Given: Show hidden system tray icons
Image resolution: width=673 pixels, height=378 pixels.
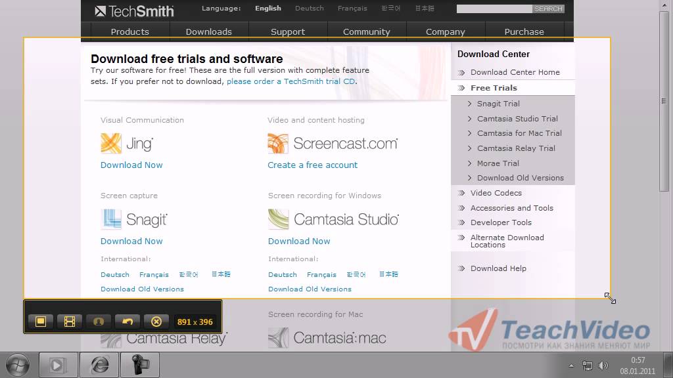Looking at the screenshot, I should pos(571,366).
